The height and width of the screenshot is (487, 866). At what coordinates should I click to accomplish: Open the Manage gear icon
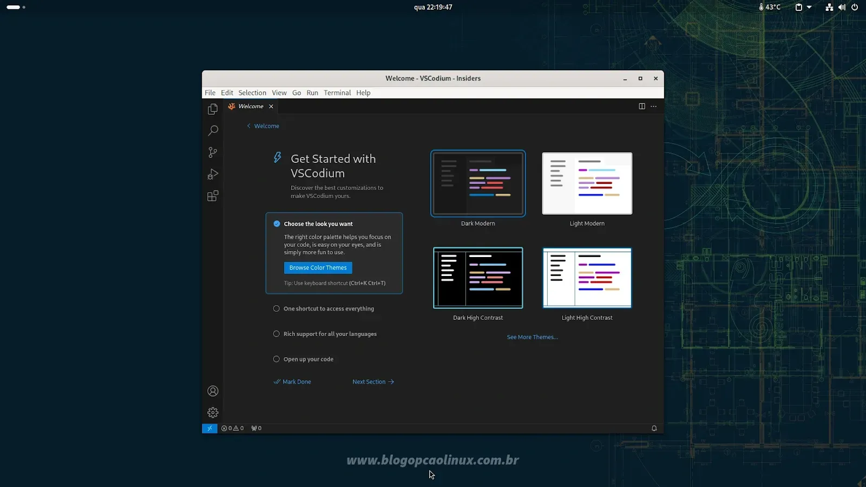coord(213,412)
